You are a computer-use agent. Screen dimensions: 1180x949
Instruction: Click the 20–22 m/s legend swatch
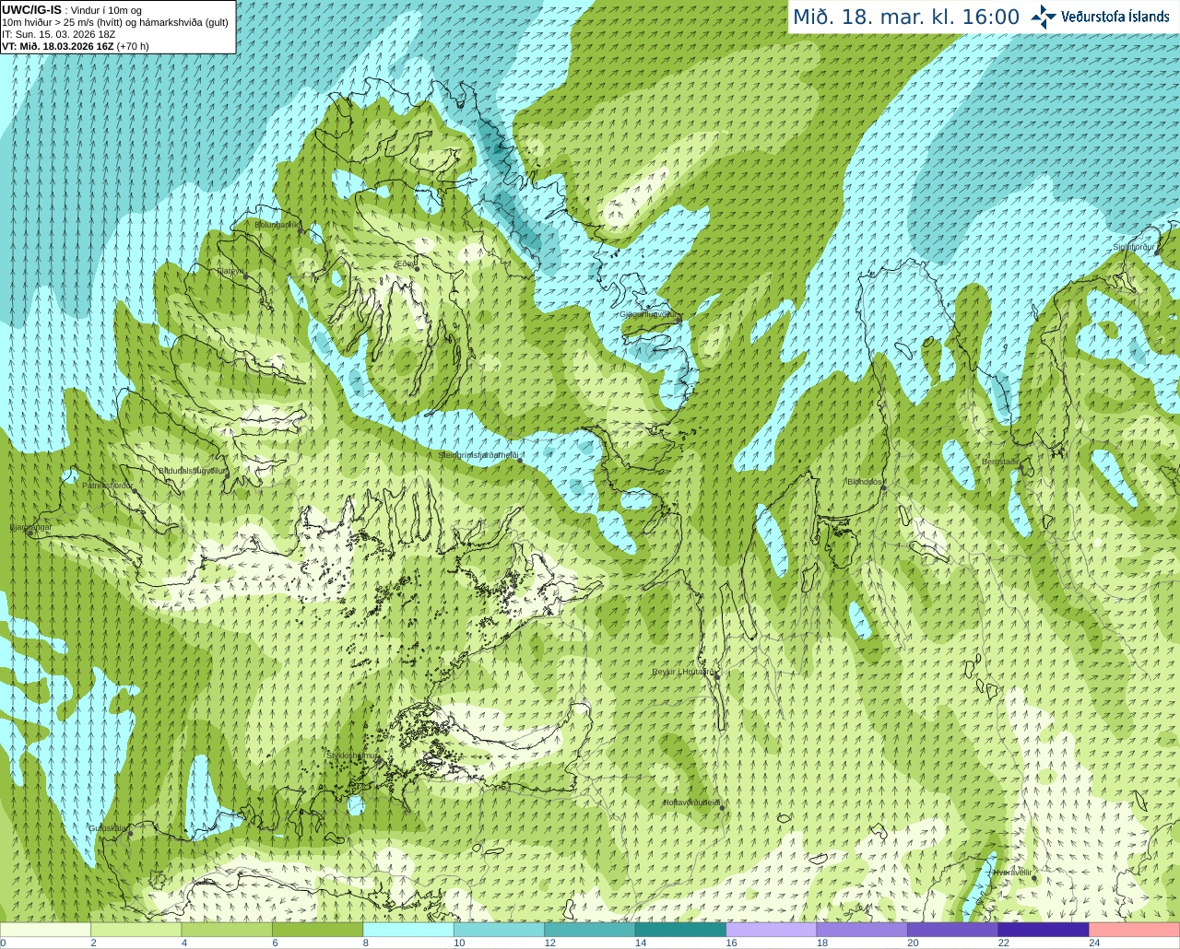[953, 930]
